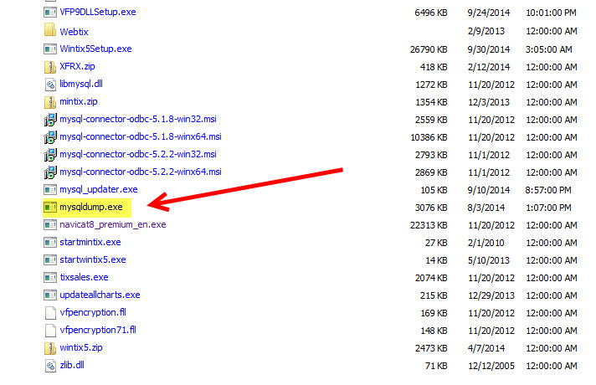This screenshot has width=596, height=385.
Task: Open the startmintix.exe link
Action: click(x=90, y=242)
